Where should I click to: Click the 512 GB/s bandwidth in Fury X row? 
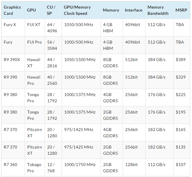pyautogui.click(x=160, y=28)
